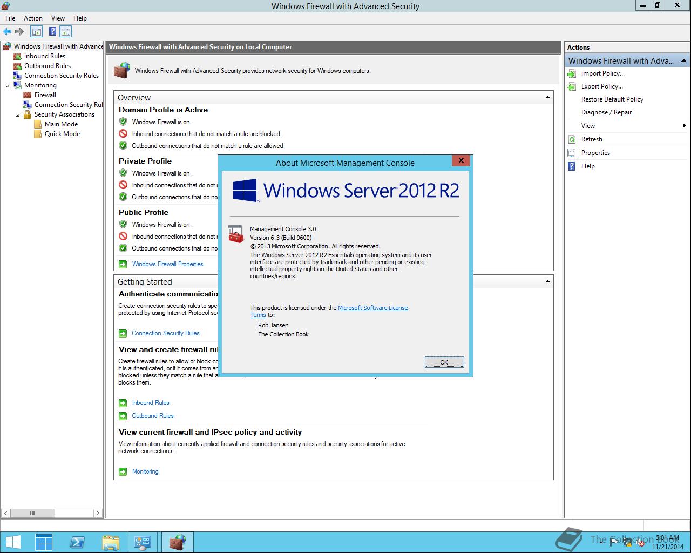Open the Windows Firewall Properties link
Image resolution: width=691 pixels, height=553 pixels.
(167, 264)
